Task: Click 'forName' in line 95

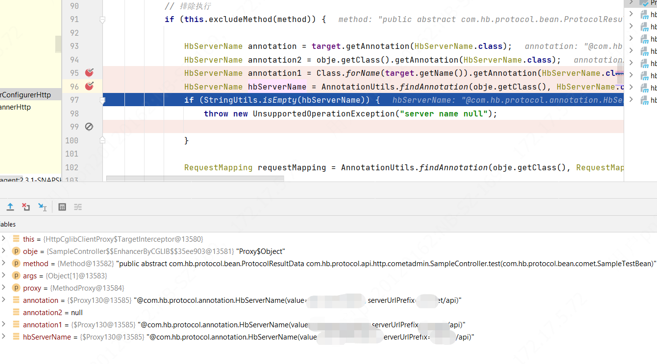Action: pyautogui.click(x=363, y=73)
